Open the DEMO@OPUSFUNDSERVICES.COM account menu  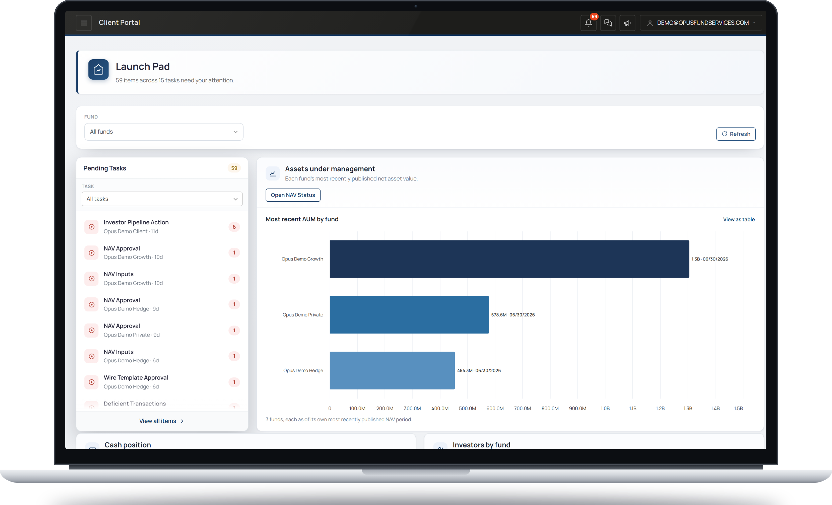click(x=701, y=23)
